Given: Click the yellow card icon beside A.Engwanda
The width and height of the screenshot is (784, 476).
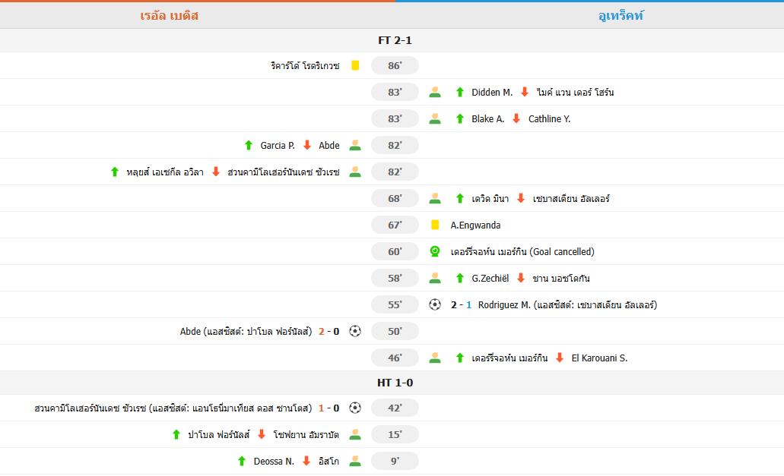Looking at the screenshot, I should pos(435,225).
